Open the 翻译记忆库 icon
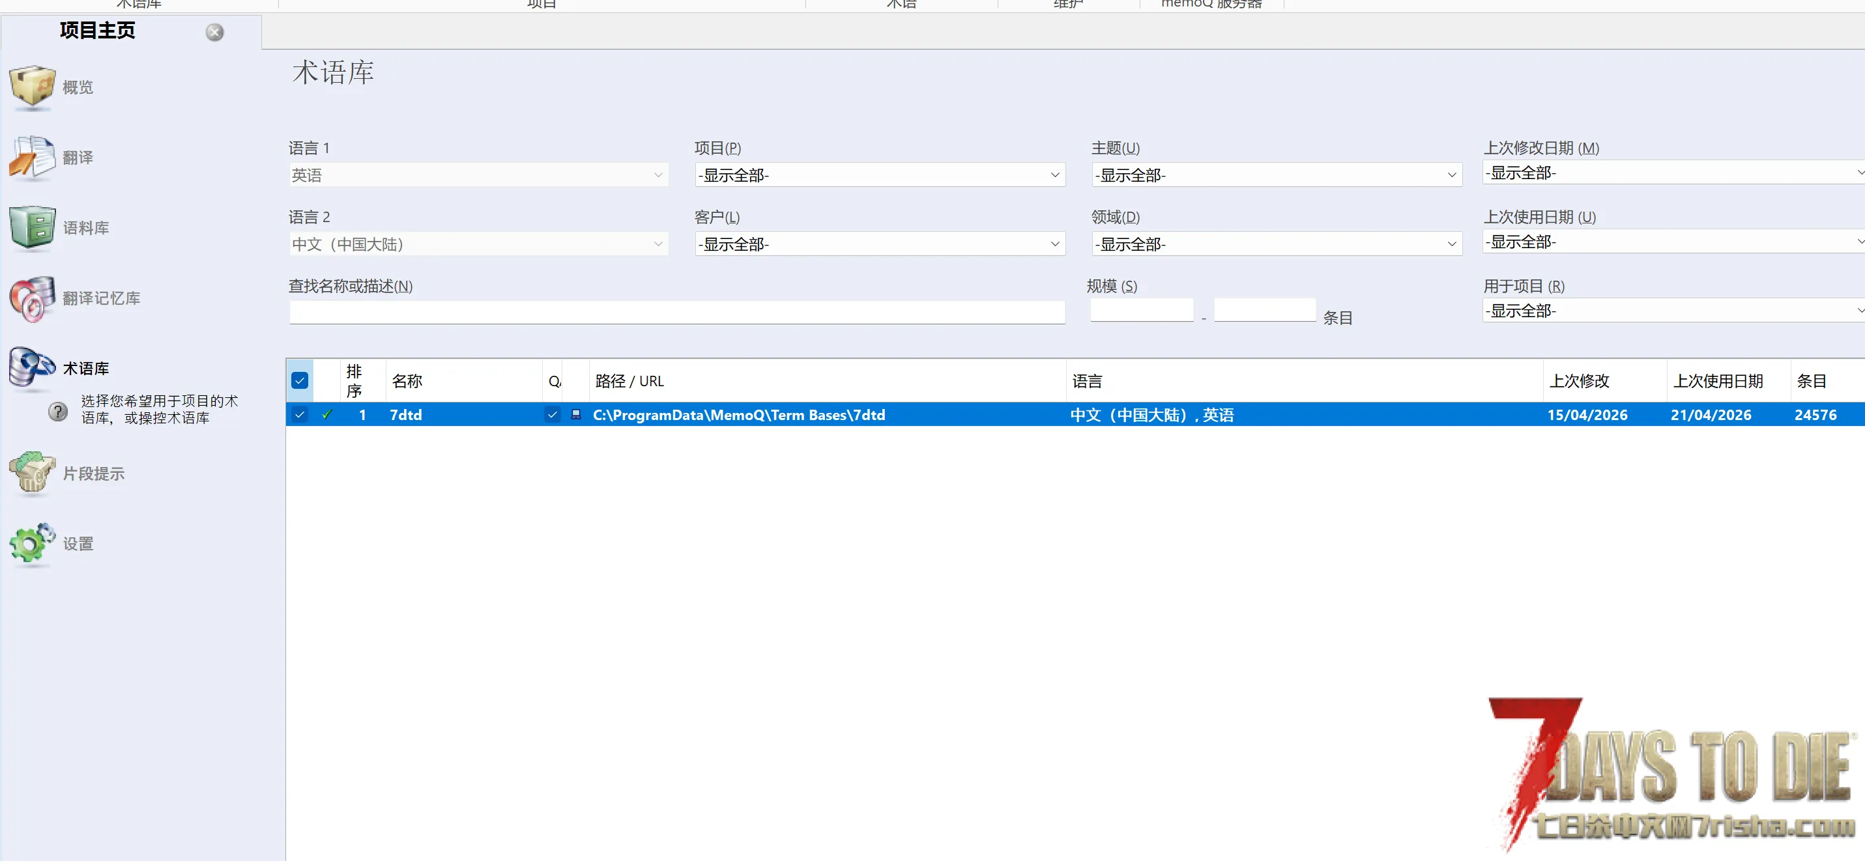The height and width of the screenshot is (861, 1865). 33,298
